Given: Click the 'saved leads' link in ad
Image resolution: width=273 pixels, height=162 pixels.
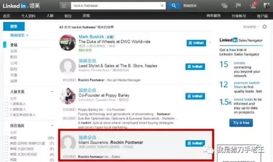Looking at the screenshot, I should click(x=243, y=99).
